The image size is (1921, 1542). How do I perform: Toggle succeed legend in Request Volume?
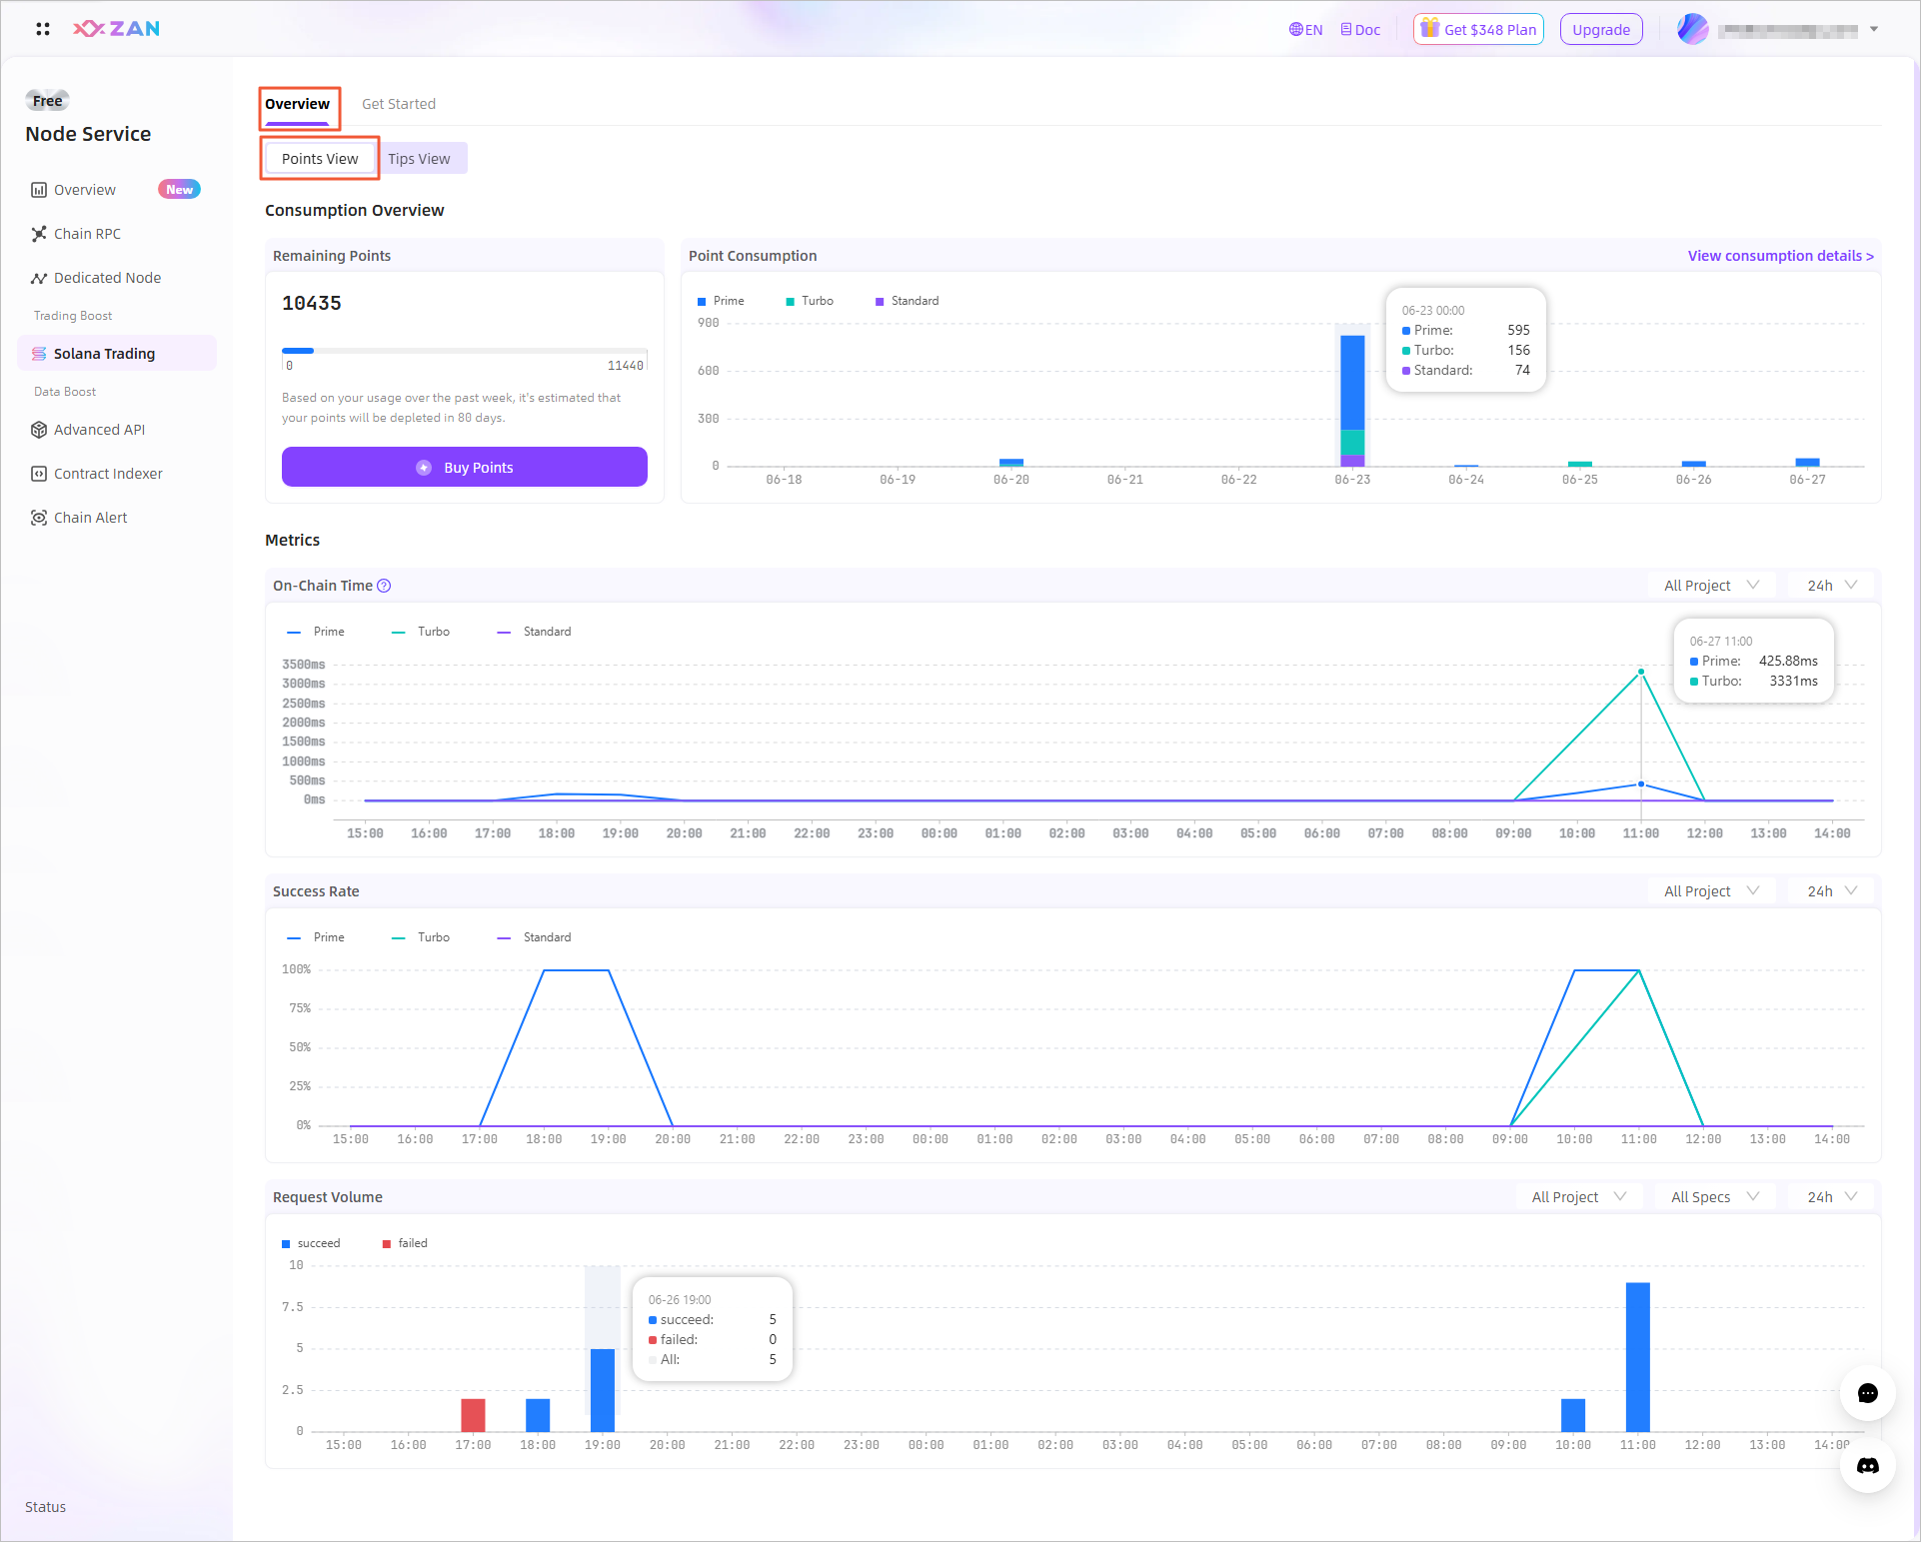point(311,1243)
